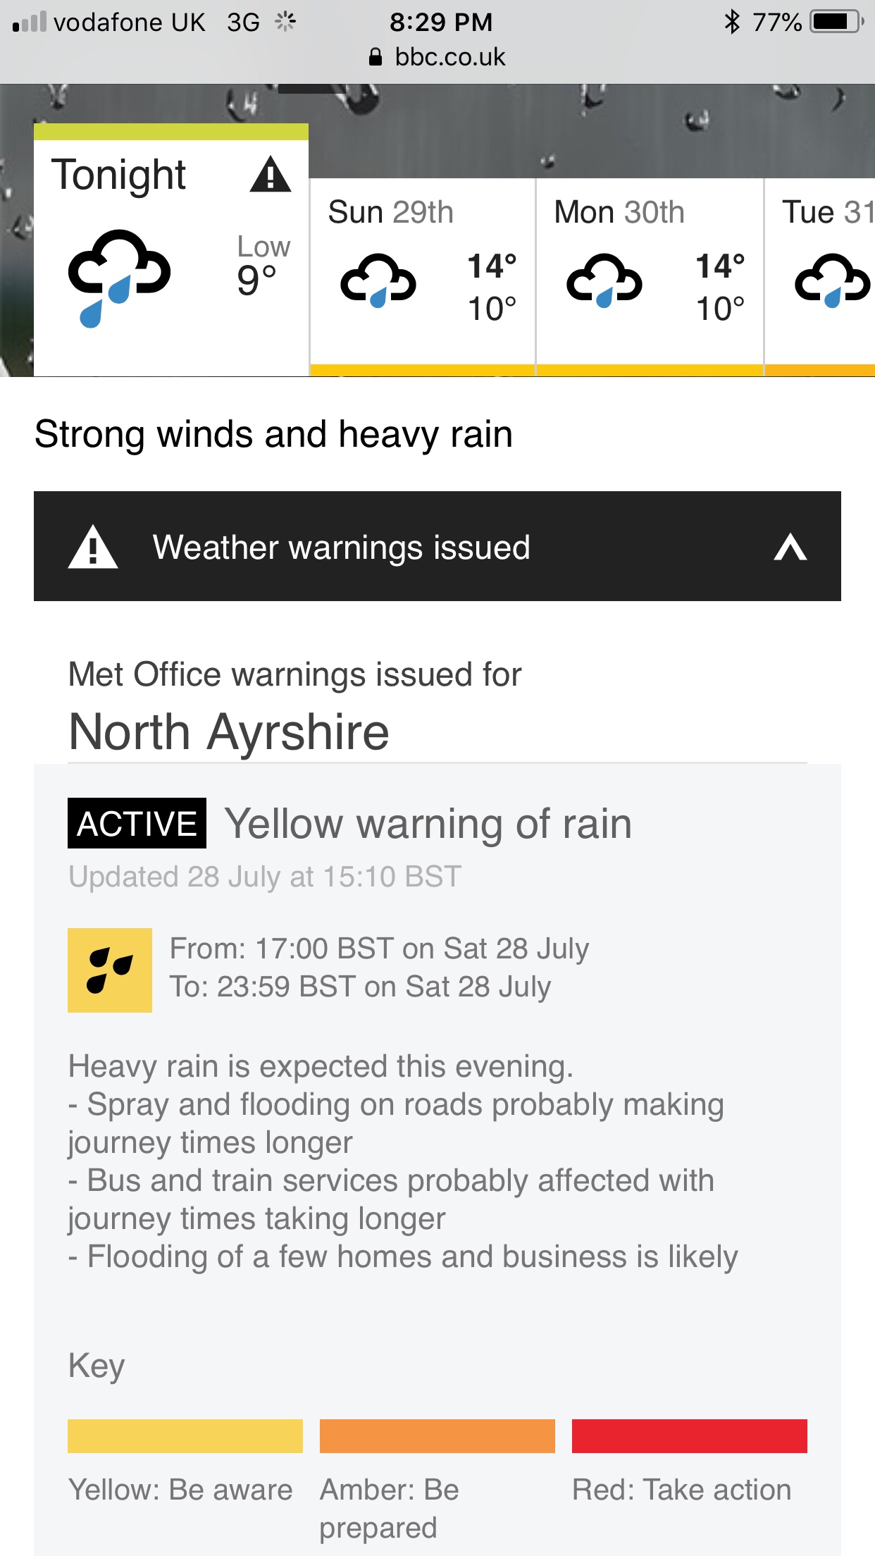Viewport: 875px width, 1556px height.
Task: Tap the amber Be prepared key swatch
Action: (437, 1436)
